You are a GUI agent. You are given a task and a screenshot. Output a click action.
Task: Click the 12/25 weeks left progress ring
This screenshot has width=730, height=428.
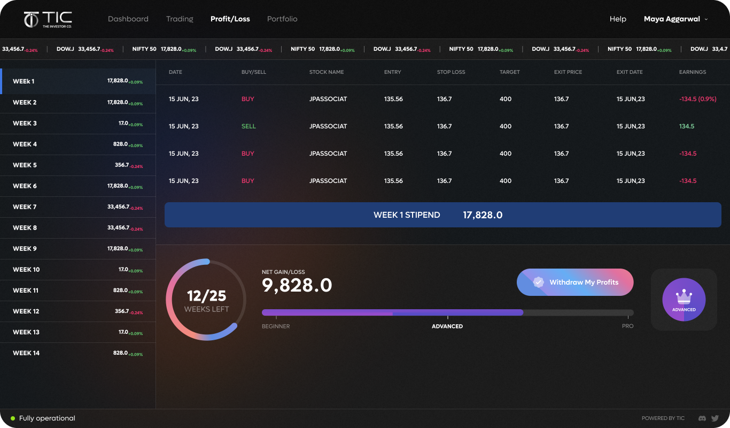click(206, 300)
